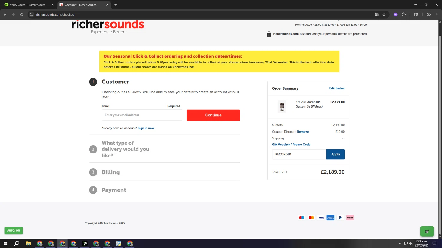
Task: Reload the checkout page
Action: pyautogui.click(x=22, y=14)
